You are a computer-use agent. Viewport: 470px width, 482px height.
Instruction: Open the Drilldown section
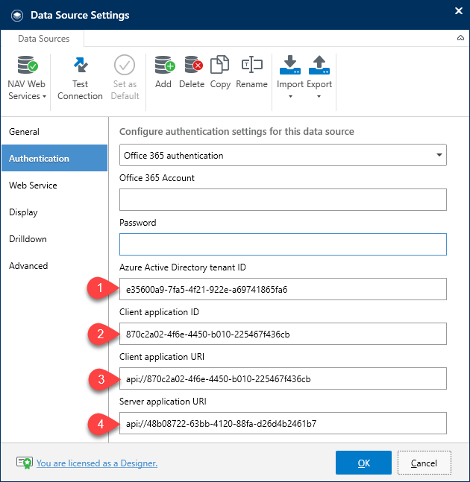pyautogui.click(x=54, y=239)
